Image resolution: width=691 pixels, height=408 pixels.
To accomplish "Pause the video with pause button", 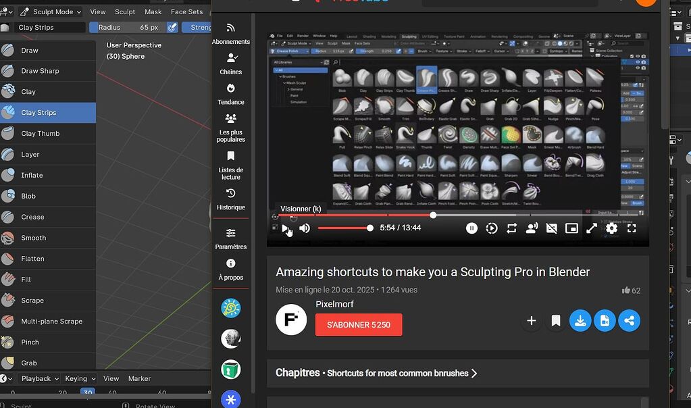I will [471, 228].
